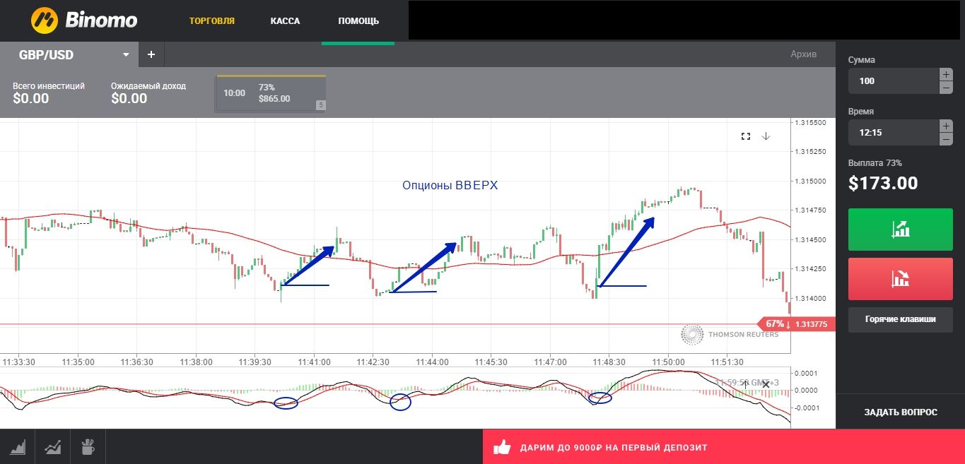Open the Помощь menu item
The image size is (965, 464).
point(358,20)
